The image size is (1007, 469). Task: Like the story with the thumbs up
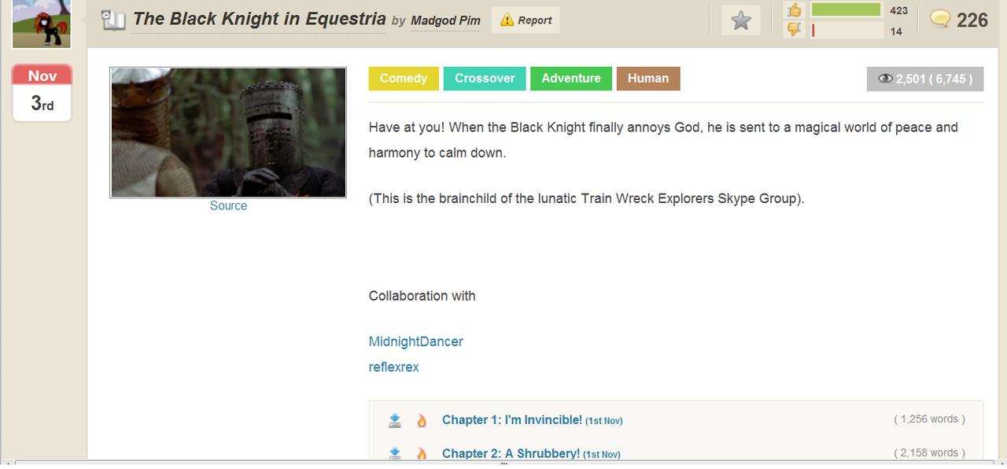pos(795,10)
